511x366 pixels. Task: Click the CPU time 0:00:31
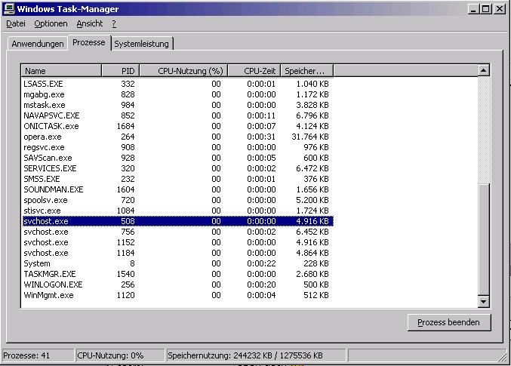pyautogui.click(x=261, y=137)
